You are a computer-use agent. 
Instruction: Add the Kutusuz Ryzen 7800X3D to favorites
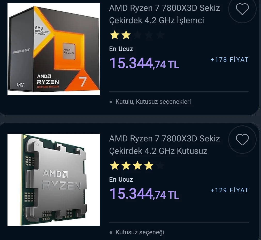click(x=242, y=140)
